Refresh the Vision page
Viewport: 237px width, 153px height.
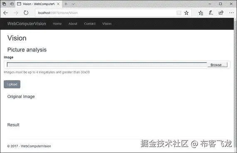(26, 13)
